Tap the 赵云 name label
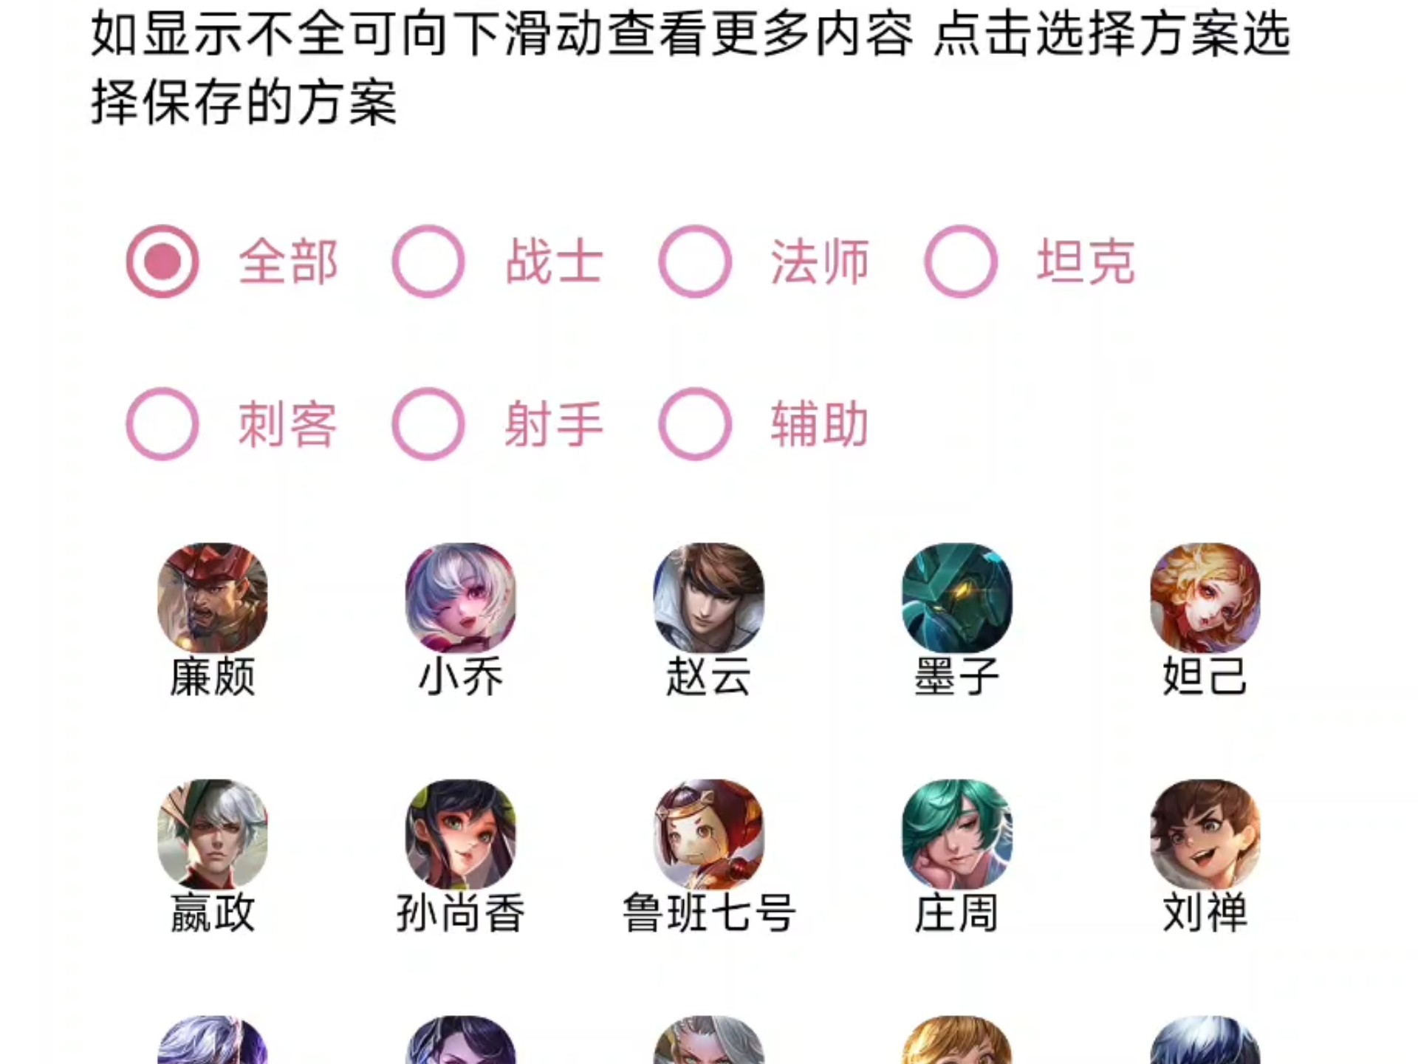Screen dimensions: 1418x1064 tap(709, 676)
